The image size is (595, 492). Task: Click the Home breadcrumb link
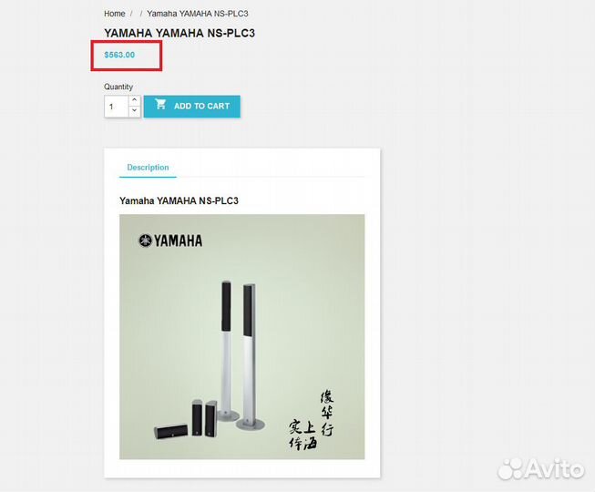pyautogui.click(x=115, y=14)
